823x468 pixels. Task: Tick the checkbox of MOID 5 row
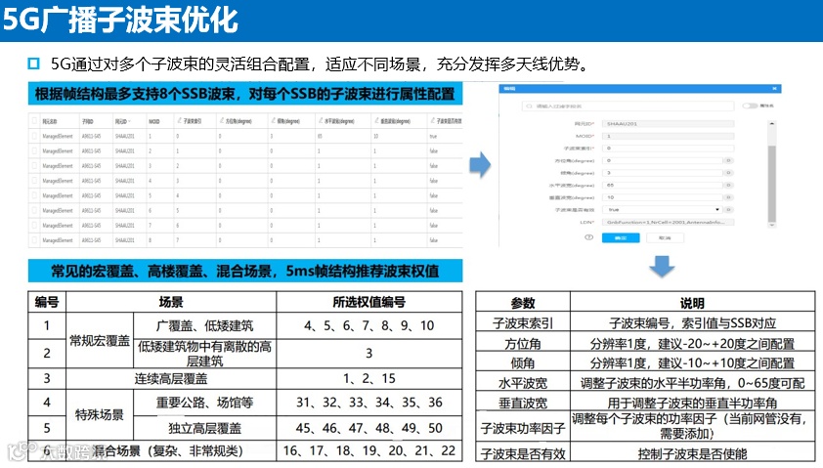click(34, 195)
